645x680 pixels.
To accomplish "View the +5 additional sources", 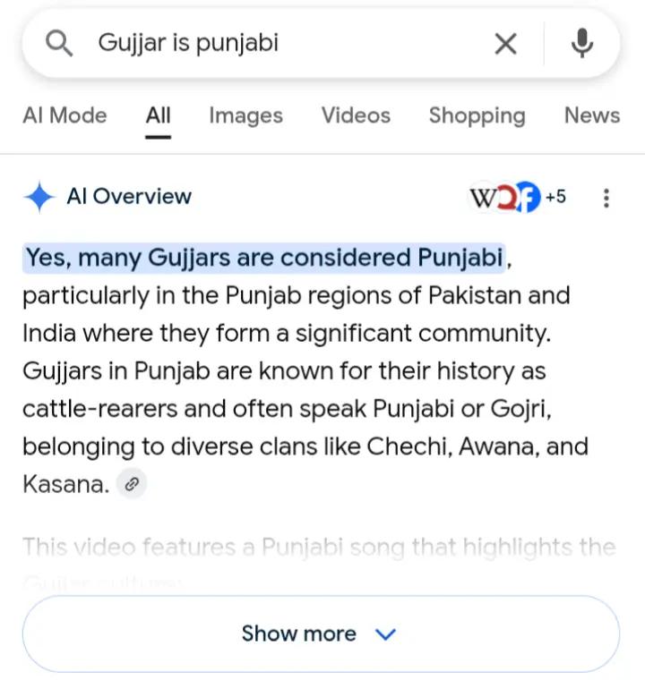I will click(556, 197).
